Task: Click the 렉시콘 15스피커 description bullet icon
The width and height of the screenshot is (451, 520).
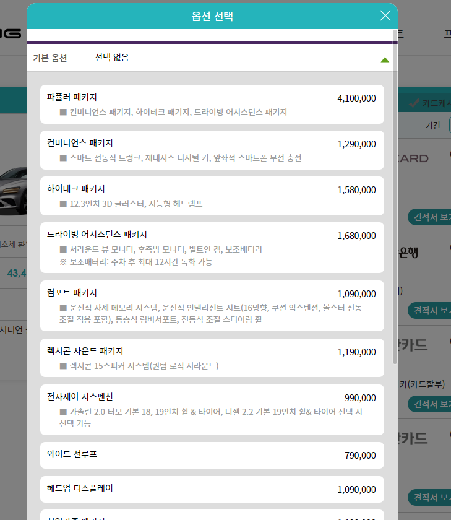Action: (63, 366)
